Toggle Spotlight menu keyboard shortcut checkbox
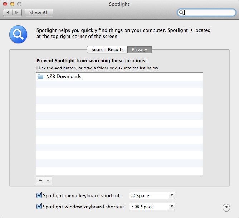Viewport: 239px width, 218px height. (x=39, y=195)
